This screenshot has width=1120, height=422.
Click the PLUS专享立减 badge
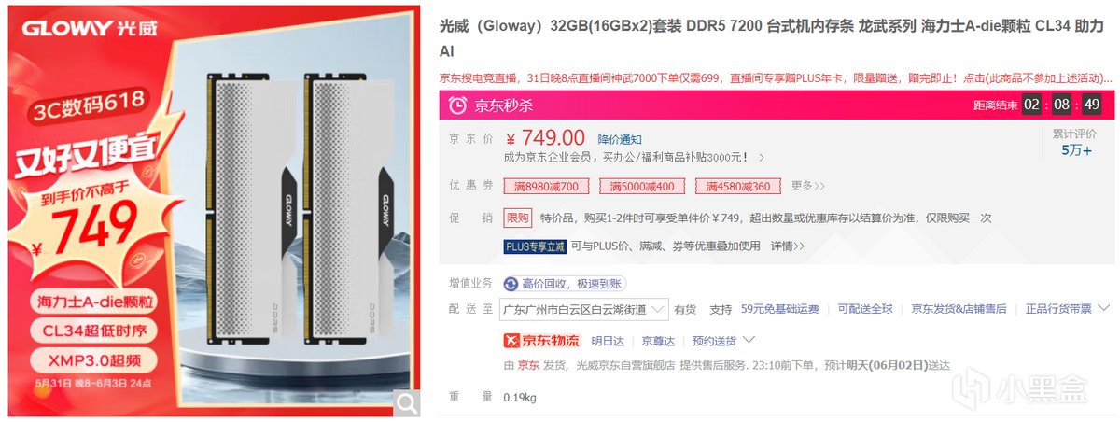(x=535, y=246)
